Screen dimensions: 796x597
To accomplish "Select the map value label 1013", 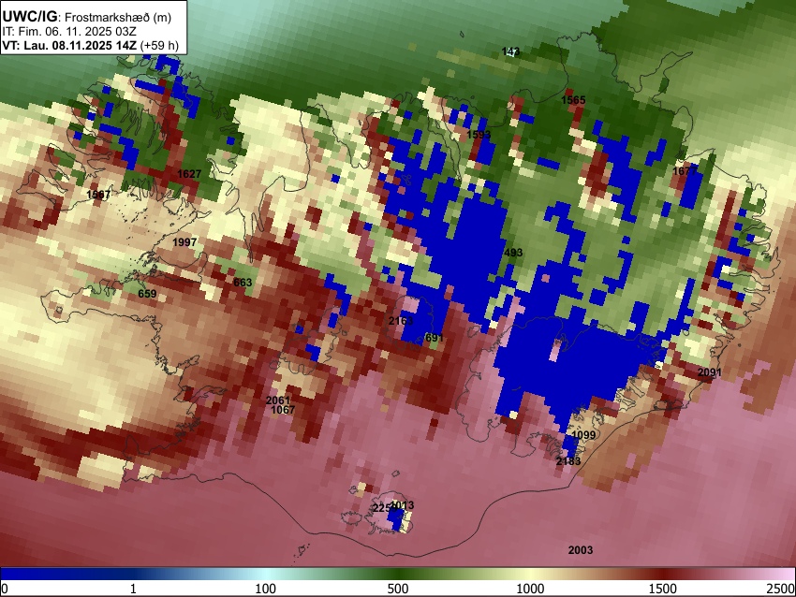I will [x=403, y=505].
